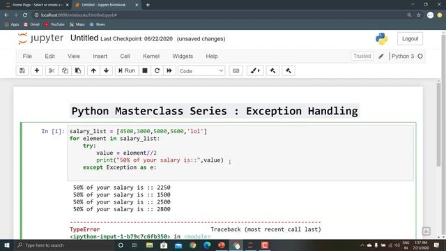
Task: Interrupt the kernel with stop icon
Action: coord(145,70)
